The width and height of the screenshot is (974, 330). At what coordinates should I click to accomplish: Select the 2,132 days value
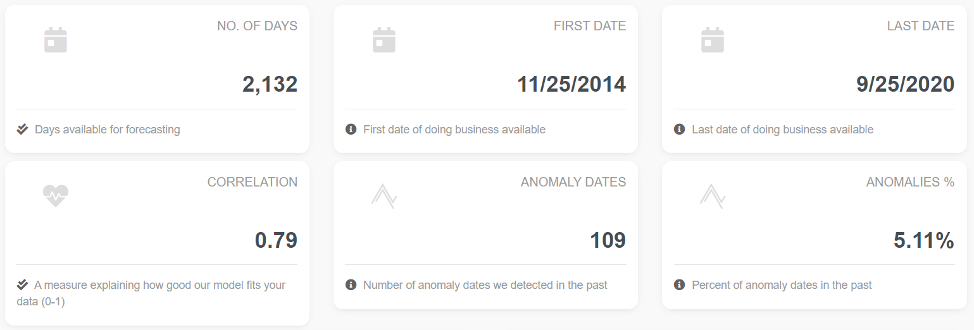coord(270,84)
